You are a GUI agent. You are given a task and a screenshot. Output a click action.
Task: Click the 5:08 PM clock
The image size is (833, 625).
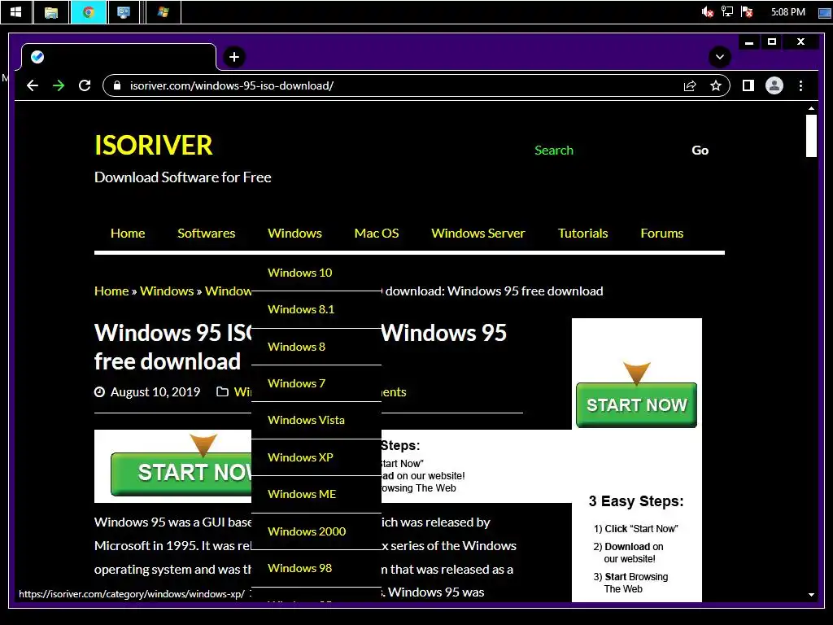[x=787, y=11]
